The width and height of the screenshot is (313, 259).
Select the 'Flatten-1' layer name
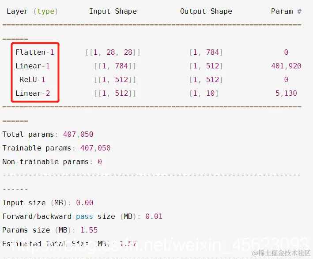pyautogui.click(x=35, y=52)
